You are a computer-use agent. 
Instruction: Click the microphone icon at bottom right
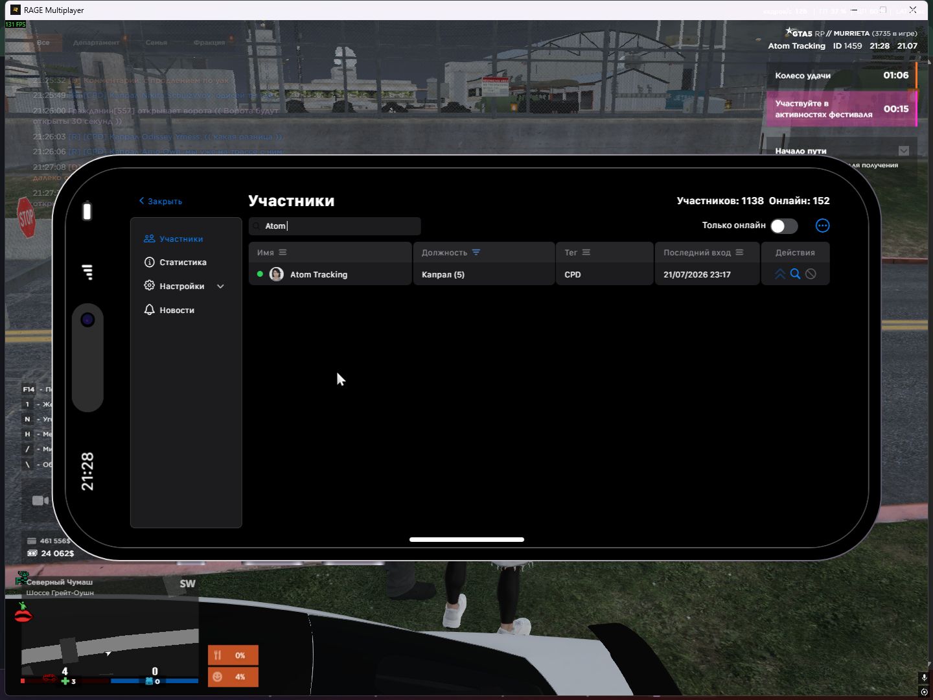(x=924, y=678)
